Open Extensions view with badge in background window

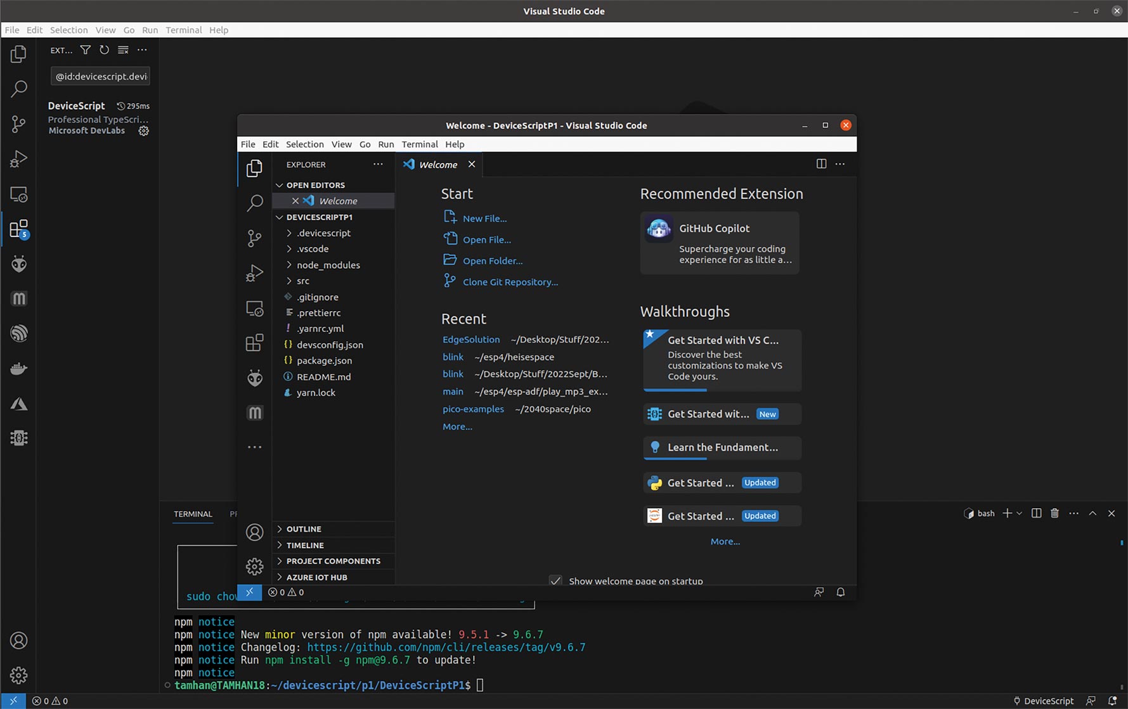tap(18, 229)
